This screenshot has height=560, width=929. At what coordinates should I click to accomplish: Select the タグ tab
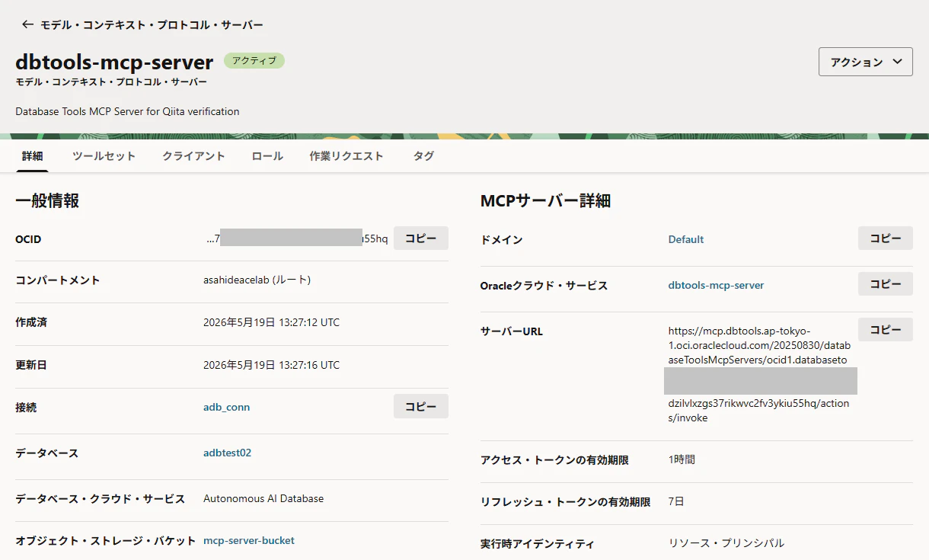(423, 156)
